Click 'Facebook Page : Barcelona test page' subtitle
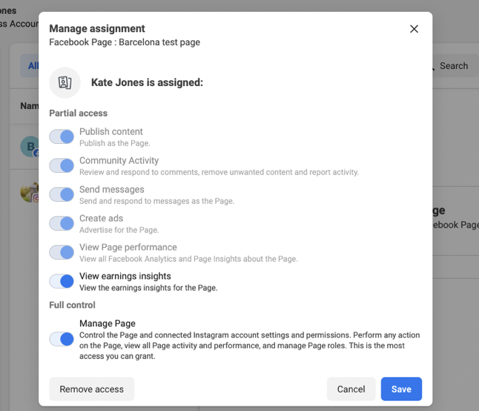The image size is (479, 411). click(x=125, y=42)
